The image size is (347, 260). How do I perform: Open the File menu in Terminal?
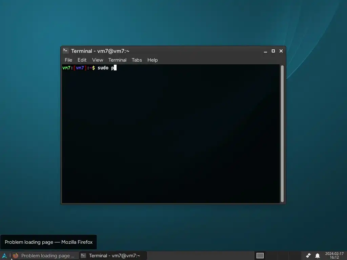point(68,60)
